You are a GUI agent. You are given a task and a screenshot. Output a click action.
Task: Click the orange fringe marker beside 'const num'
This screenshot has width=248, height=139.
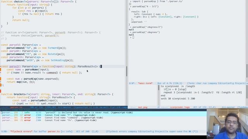[1, 79]
